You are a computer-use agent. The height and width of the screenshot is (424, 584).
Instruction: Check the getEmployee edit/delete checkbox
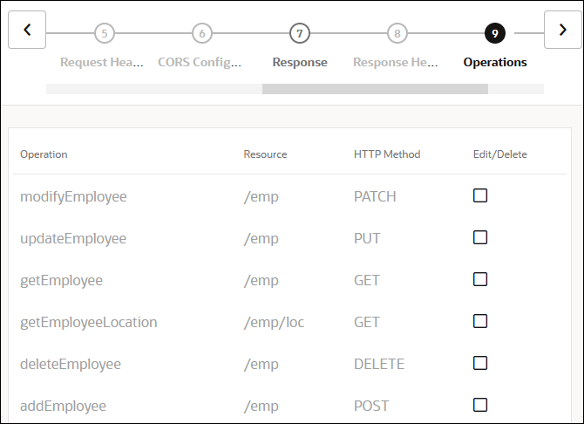[480, 279]
